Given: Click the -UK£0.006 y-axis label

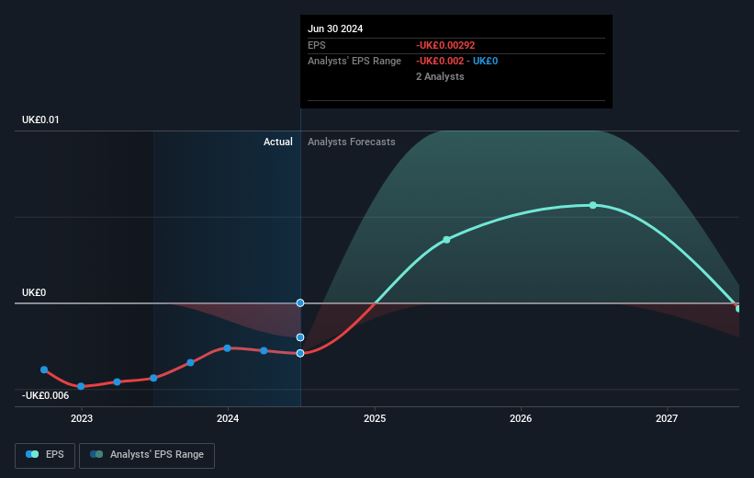Looking at the screenshot, I should [x=45, y=395].
